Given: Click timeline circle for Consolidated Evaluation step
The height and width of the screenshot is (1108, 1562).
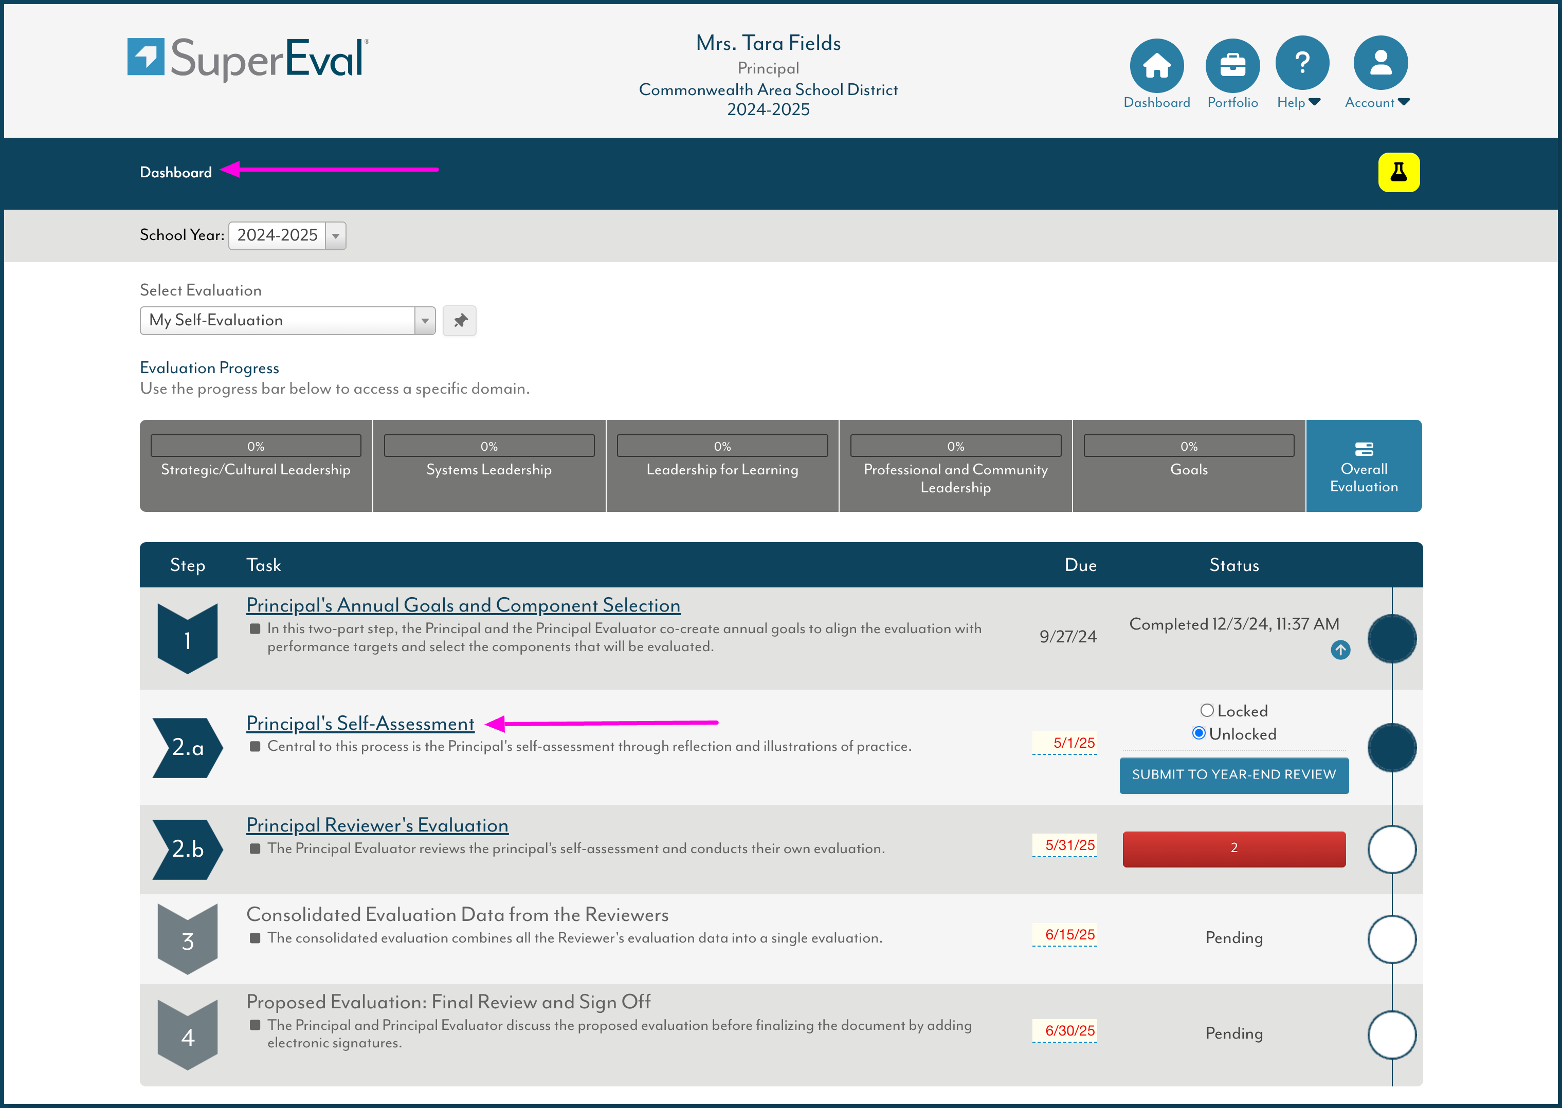Looking at the screenshot, I should click(1391, 939).
